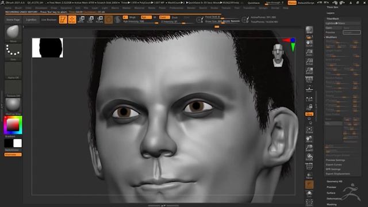Expand the Preview subpalette below Geometry HD
The image size is (368, 207).
click(x=331, y=187)
